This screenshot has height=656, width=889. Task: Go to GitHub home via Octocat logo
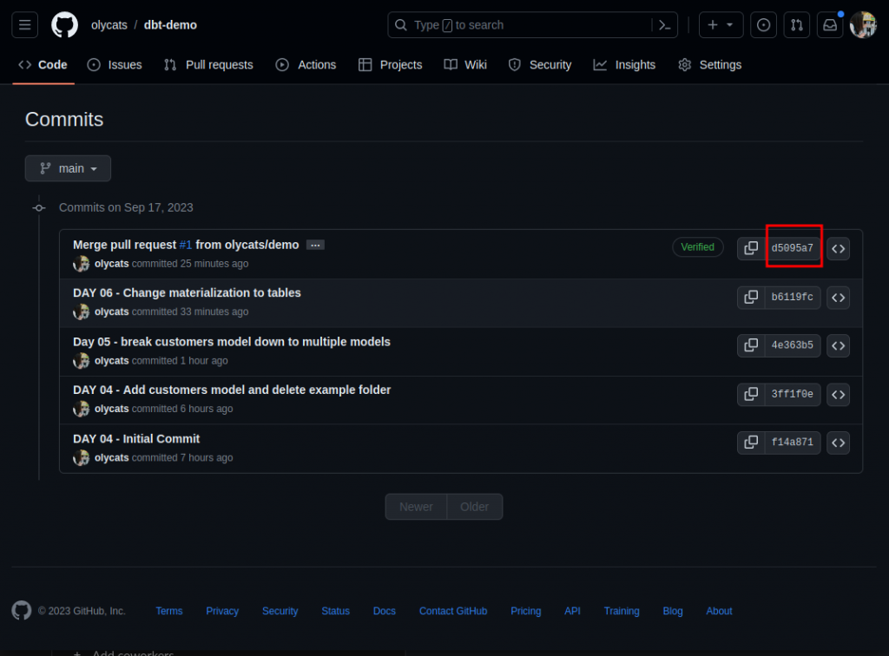pyautogui.click(x=64, y=25)
